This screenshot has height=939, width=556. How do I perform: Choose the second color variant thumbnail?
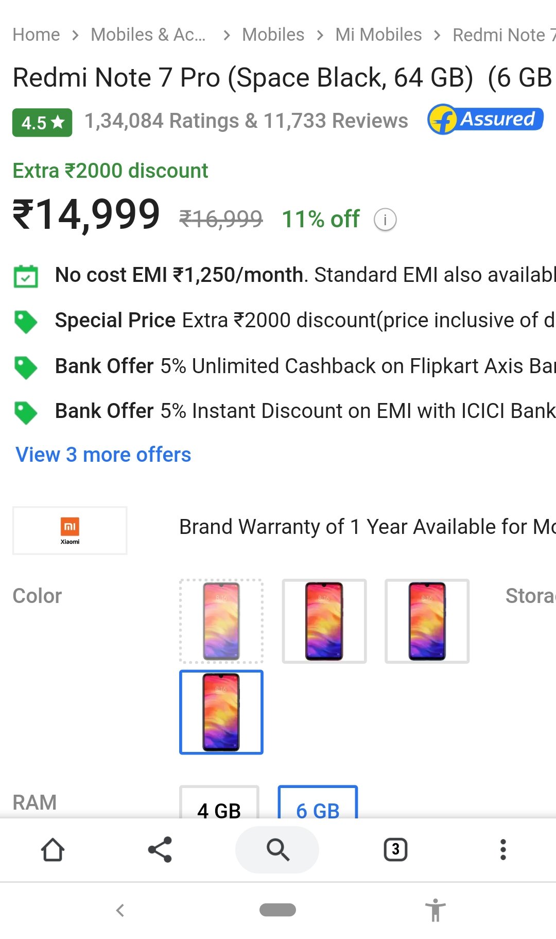[324, 621]
